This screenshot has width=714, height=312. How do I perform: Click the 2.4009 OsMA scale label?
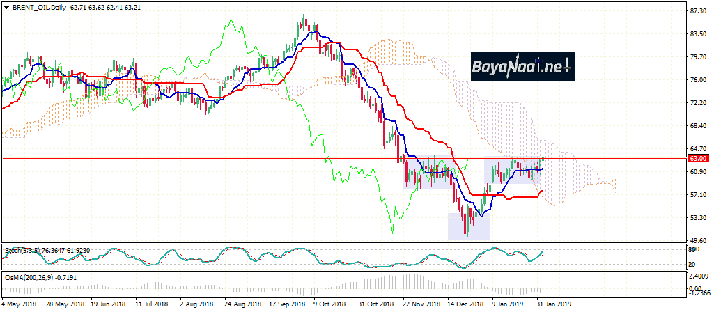pyautogui.click(x=699, y=275)
